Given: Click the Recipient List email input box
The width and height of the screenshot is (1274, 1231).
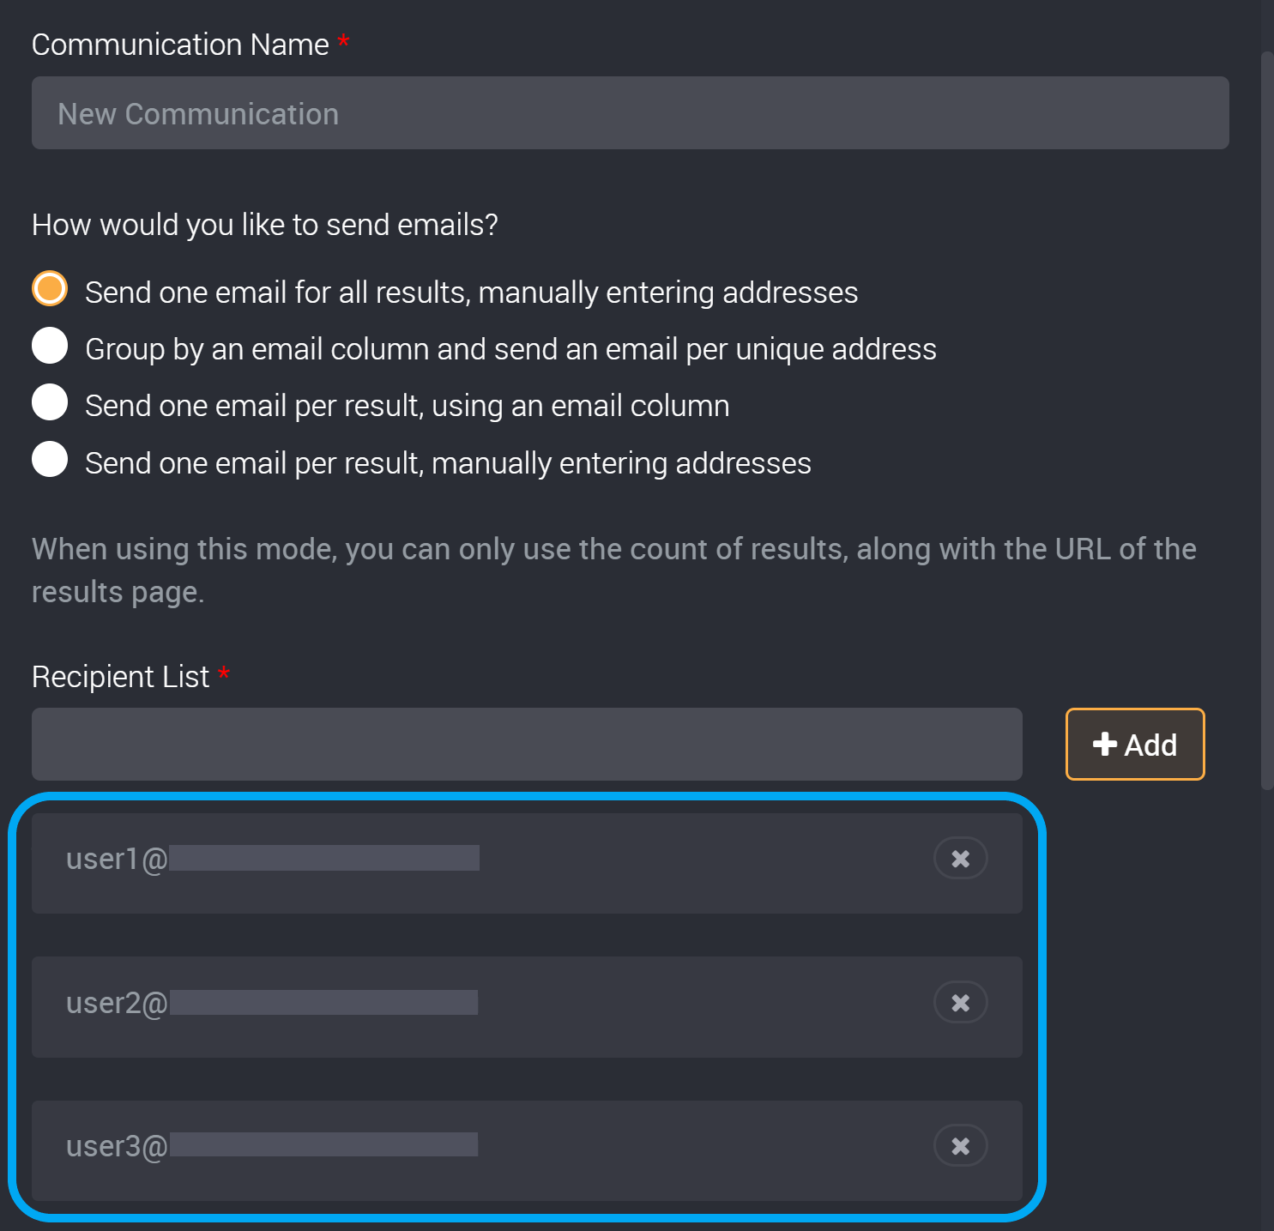Looking at the screenshot, I should pyautogui.click(x=527, y=745).
